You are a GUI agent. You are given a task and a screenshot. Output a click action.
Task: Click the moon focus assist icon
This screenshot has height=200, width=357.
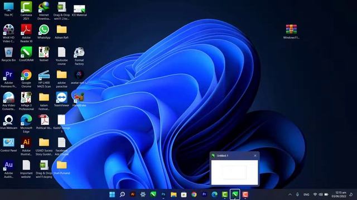351,194
